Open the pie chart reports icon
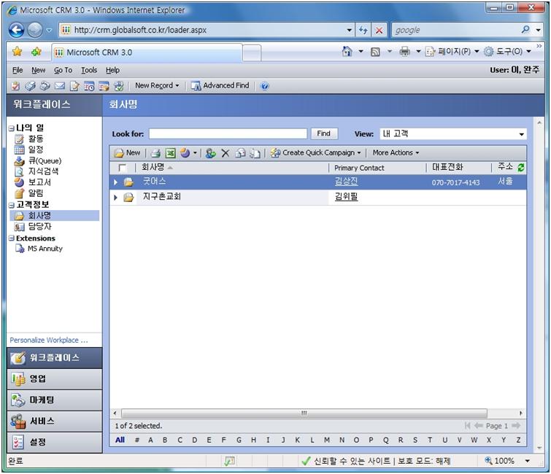Viewport: 551px width, 474px height. [x=185, y=152]
